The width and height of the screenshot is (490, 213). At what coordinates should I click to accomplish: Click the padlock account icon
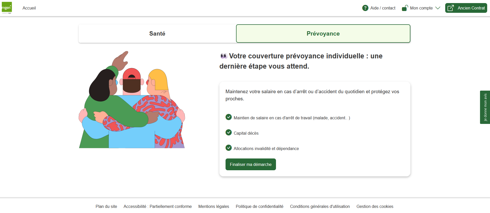coord(405,8)
